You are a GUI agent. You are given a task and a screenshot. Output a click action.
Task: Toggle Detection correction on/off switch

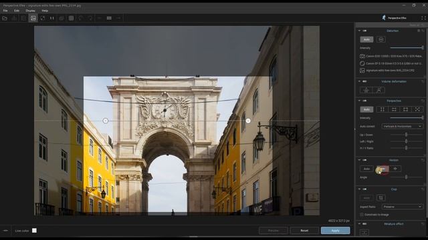point(364,31)
